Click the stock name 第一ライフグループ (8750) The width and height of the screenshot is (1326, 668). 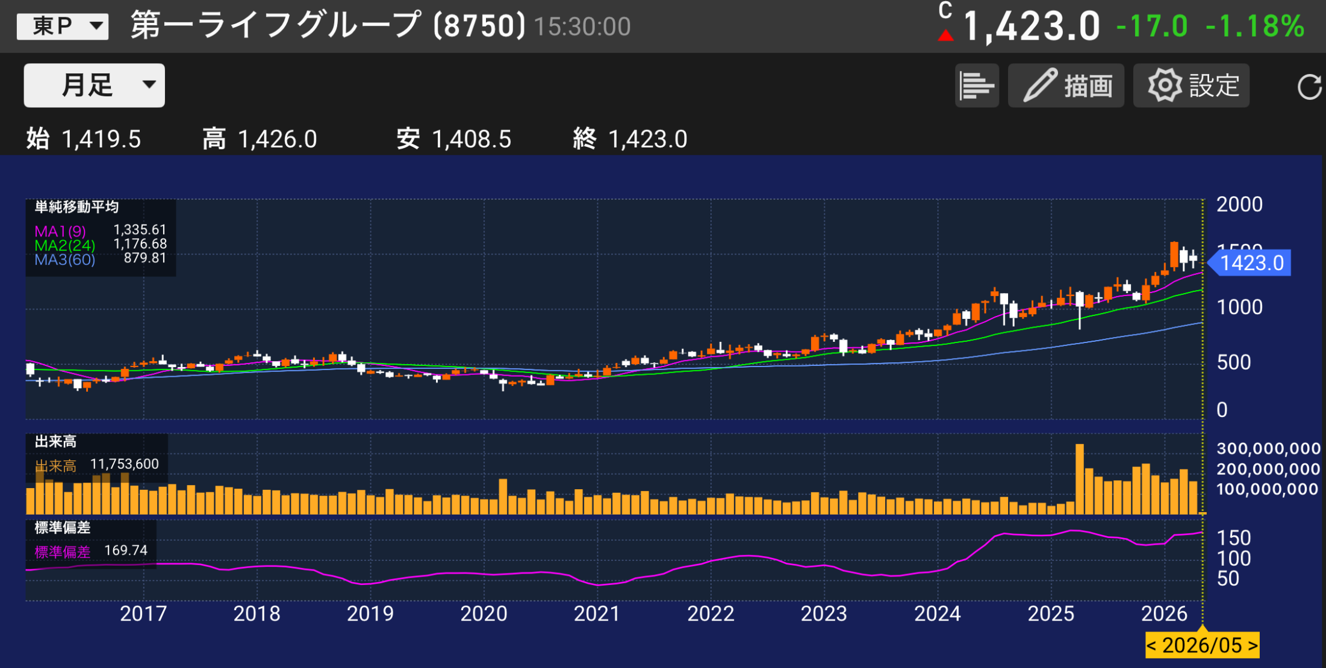(x=328, y=26)
